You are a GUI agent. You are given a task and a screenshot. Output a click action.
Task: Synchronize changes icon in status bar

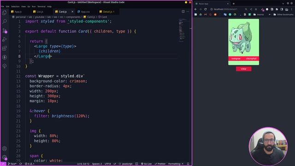(21, 164)
